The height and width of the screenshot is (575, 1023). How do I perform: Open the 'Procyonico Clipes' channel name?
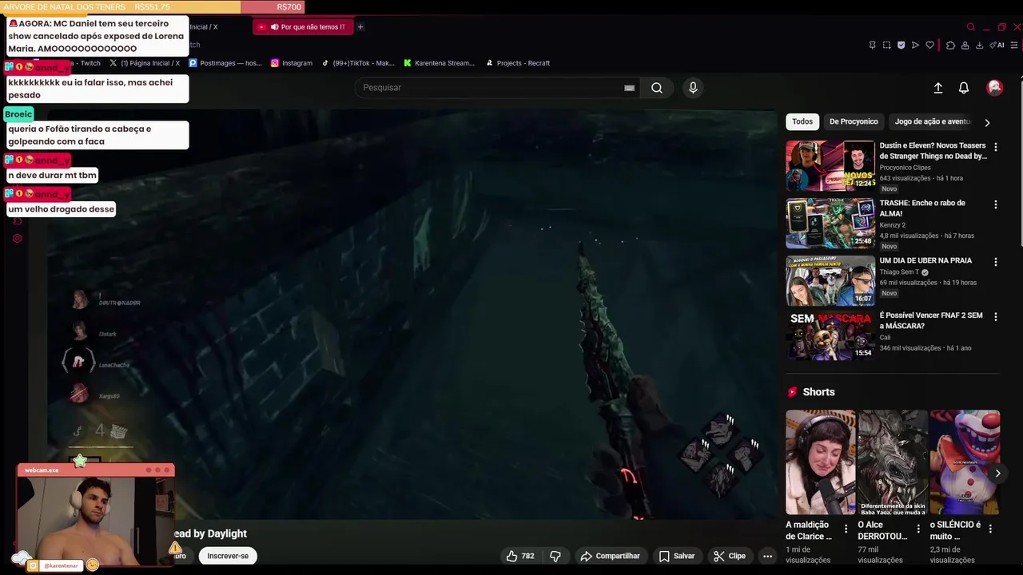tap(909, 168)
